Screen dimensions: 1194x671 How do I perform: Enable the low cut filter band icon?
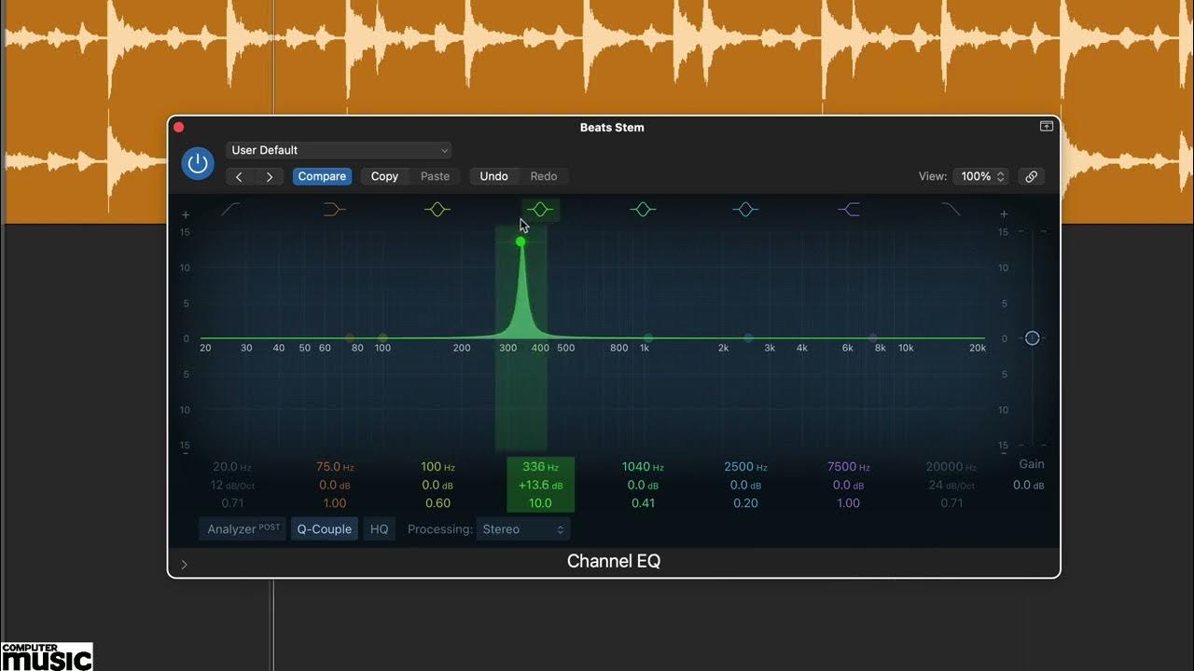(230, 210)
